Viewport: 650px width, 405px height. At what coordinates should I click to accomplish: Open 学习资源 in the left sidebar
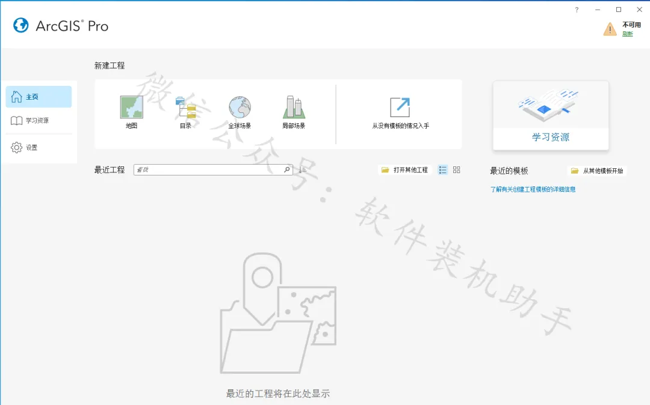[39, 120]
